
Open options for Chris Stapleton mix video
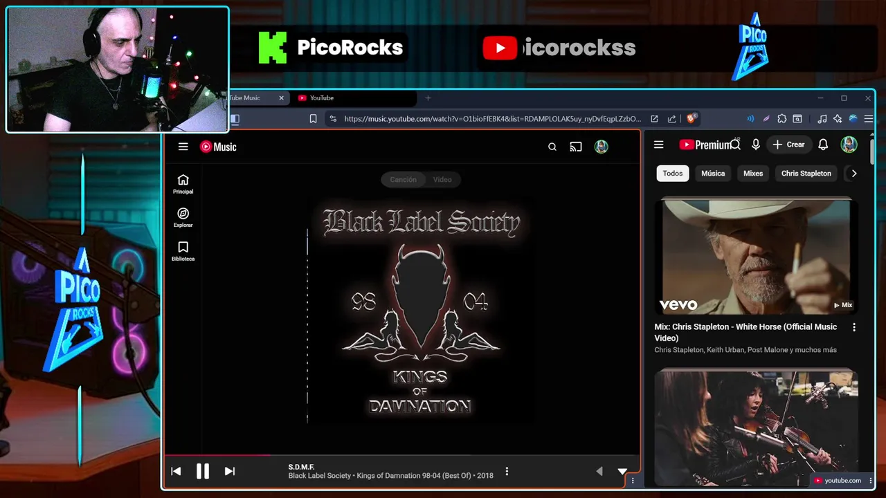coord(853,327)
